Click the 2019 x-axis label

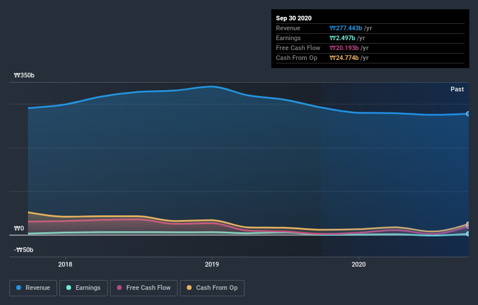(212, 264)
